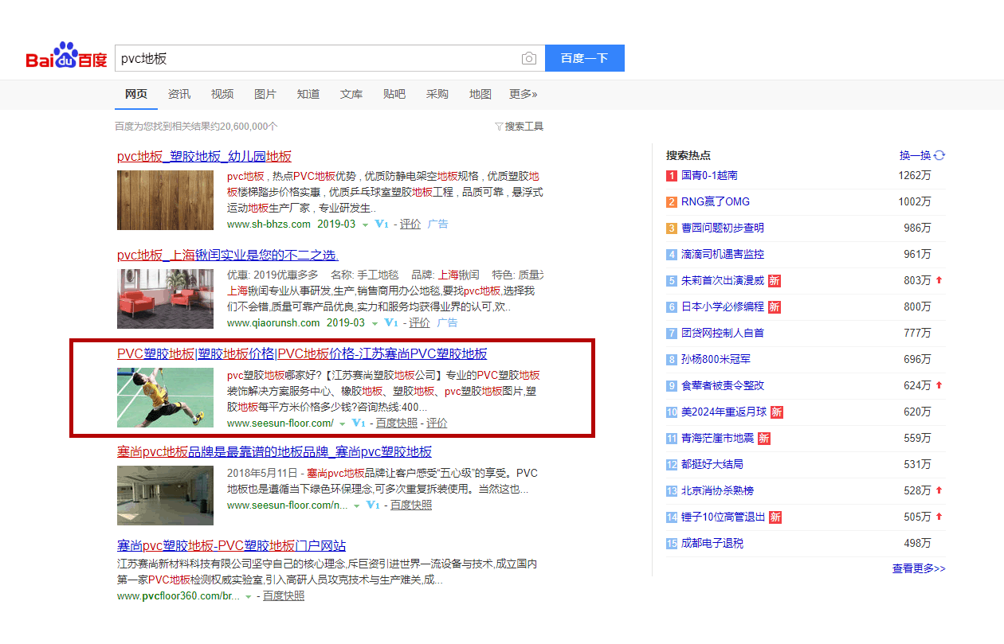
Task: Click 评价 link for sh-bhzs.com result
Action: [x=410, y=224]
